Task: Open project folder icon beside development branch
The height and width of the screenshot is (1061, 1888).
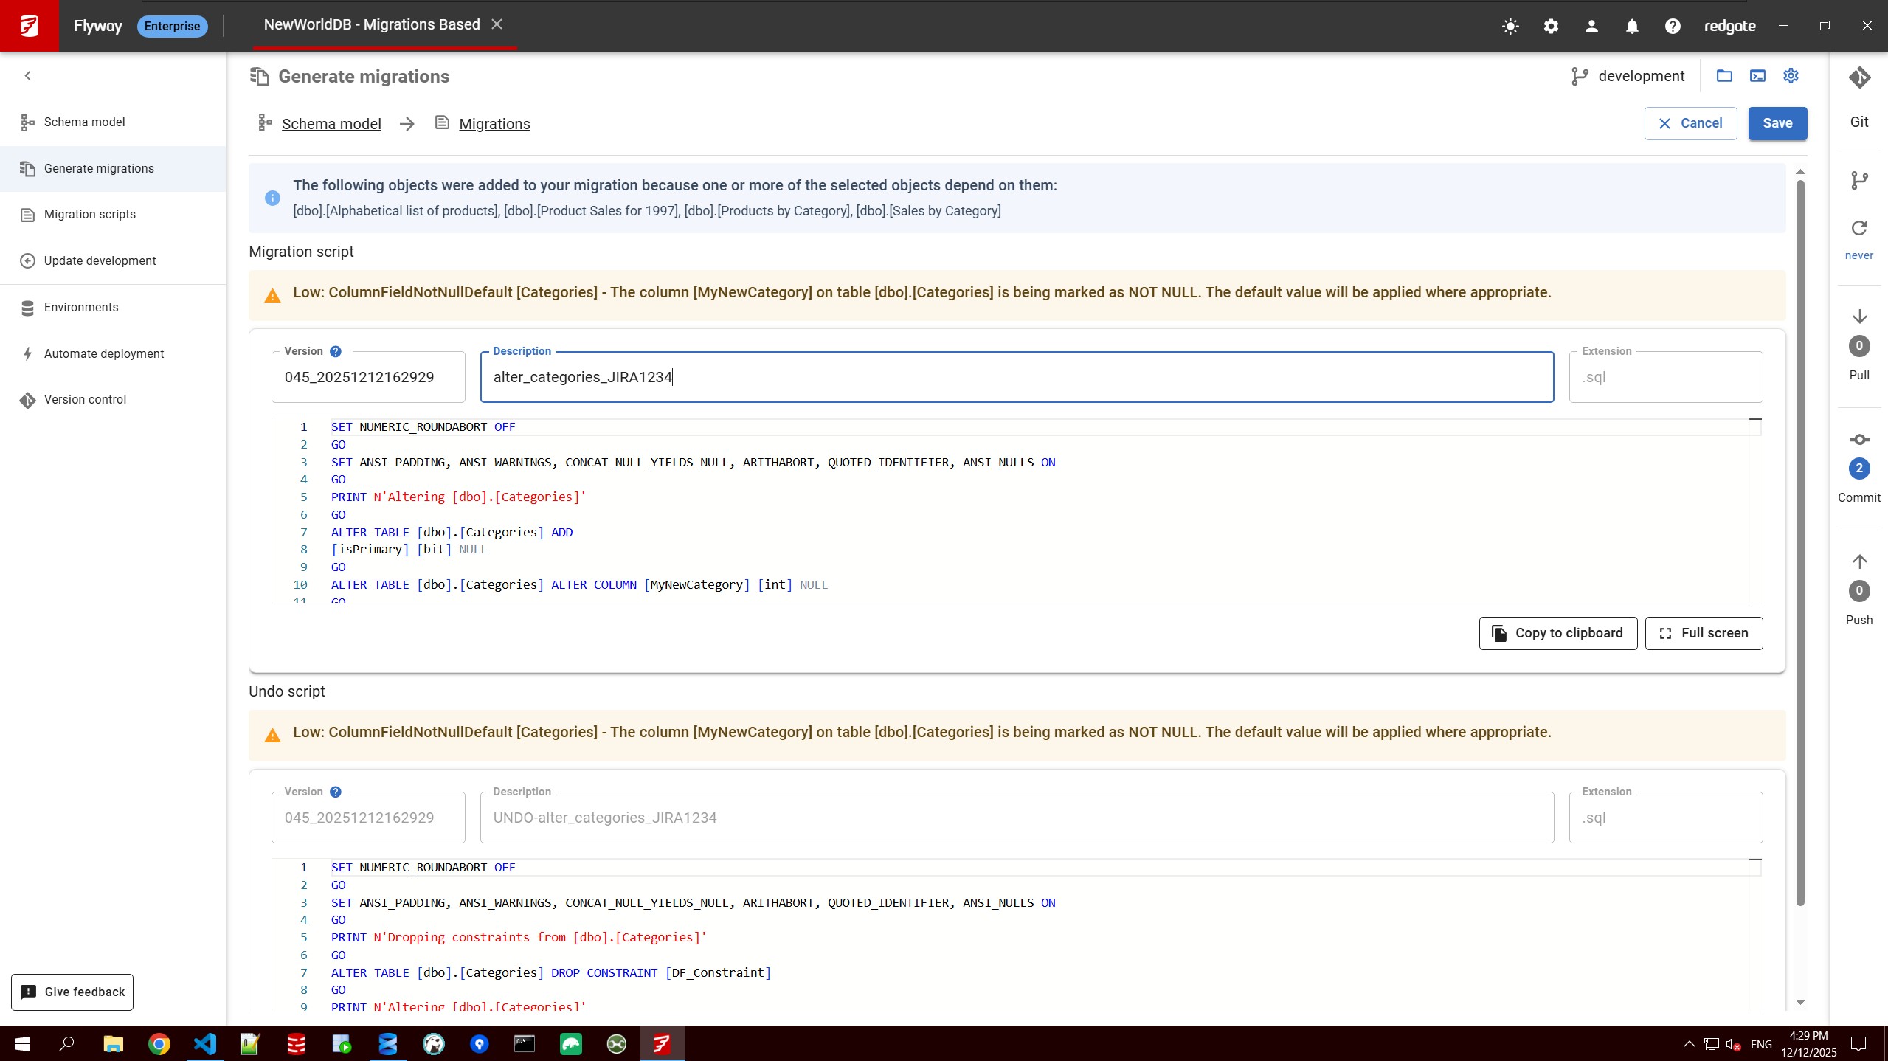Action: 1725,75
